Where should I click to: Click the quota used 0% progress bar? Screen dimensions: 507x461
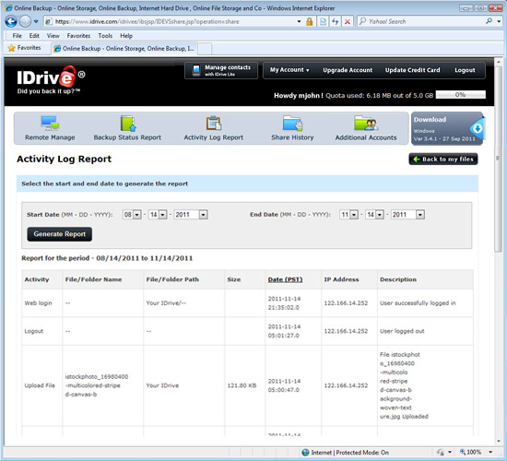pos(460,95)
